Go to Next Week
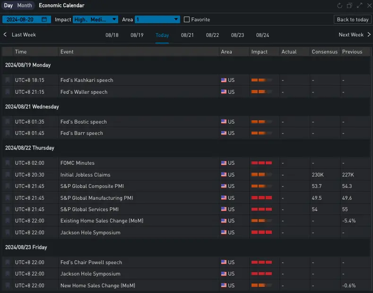 355,35
